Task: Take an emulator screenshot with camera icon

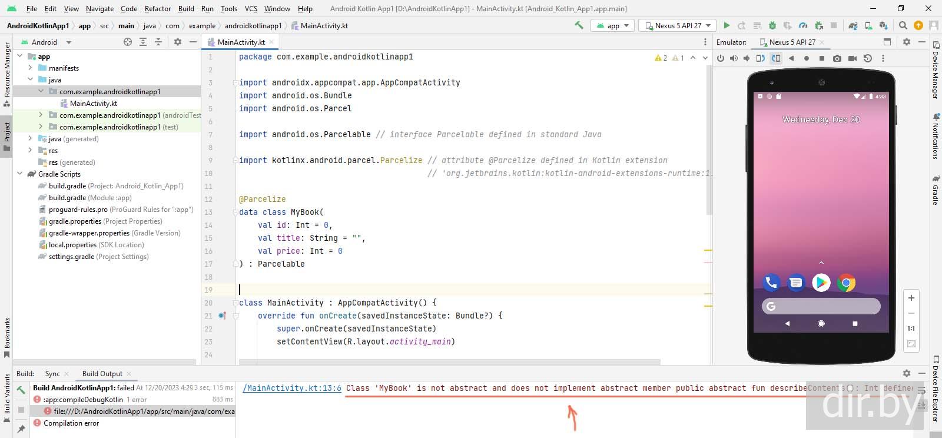Action: tap(837, 58)
